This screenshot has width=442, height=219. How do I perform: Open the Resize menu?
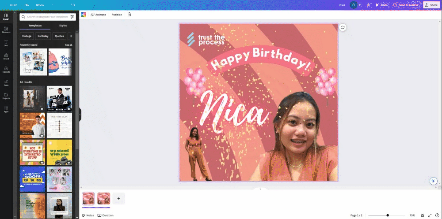[x=40, y=5]
